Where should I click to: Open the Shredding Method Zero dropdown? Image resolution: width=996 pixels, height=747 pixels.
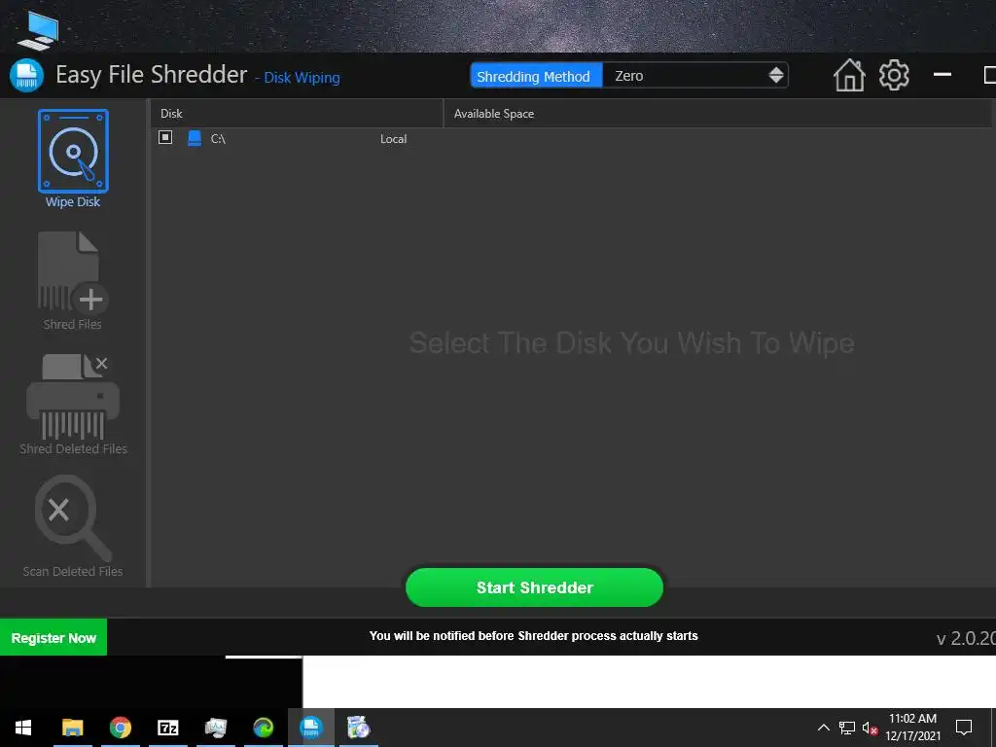695,76
